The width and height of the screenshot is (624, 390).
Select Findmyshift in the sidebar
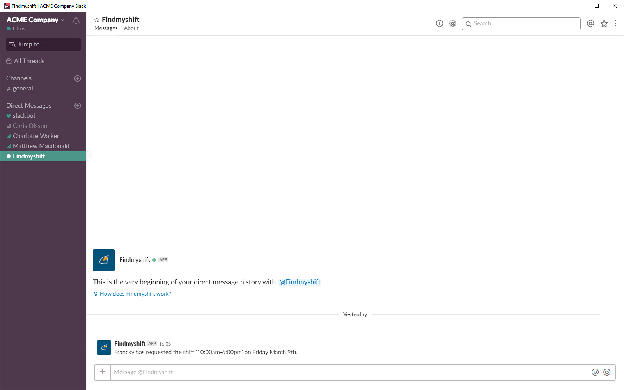coord(43,156)
